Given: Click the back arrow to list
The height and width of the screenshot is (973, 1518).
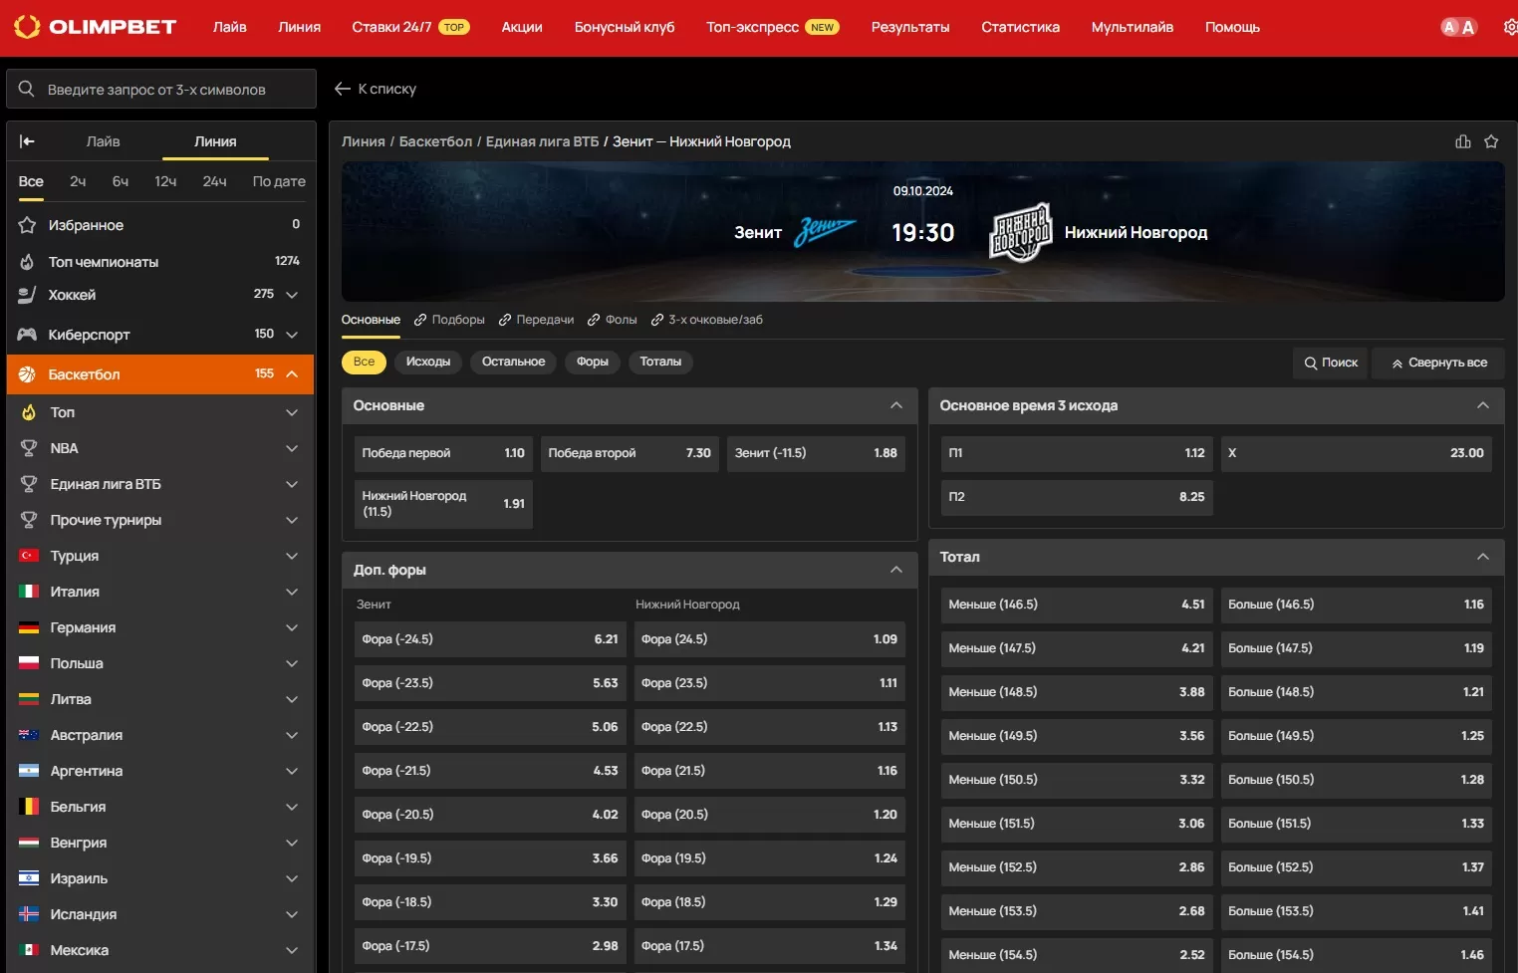Looking at the screenshot, I should point(343,89).
